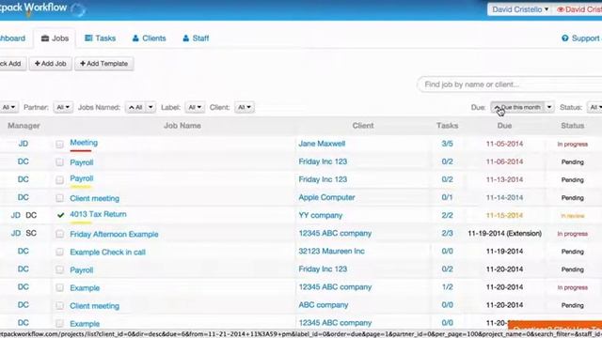Click the 11-19-2014 (Extension) due date
602x338 pixels.
504,233
